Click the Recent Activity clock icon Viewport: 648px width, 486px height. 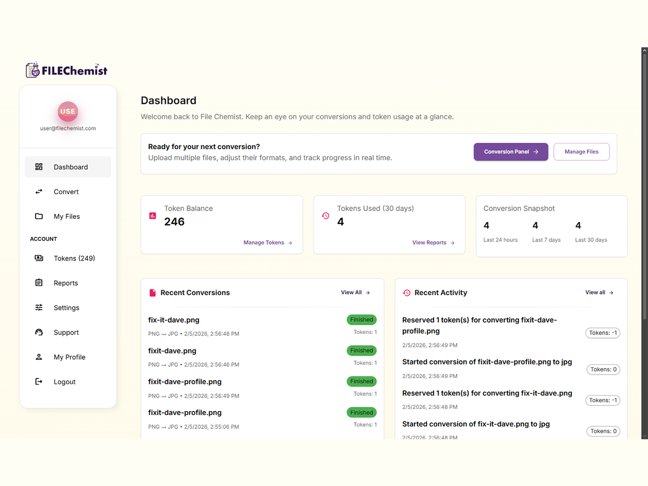(x=406, y=292)
